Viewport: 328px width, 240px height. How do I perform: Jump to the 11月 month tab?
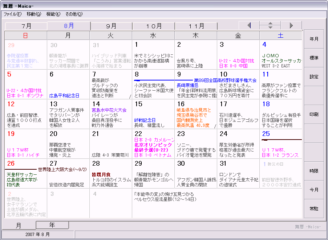tap(196, 26)
